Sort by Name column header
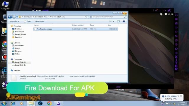The height and width of the screenshot is (106, 189). point(36,25)
